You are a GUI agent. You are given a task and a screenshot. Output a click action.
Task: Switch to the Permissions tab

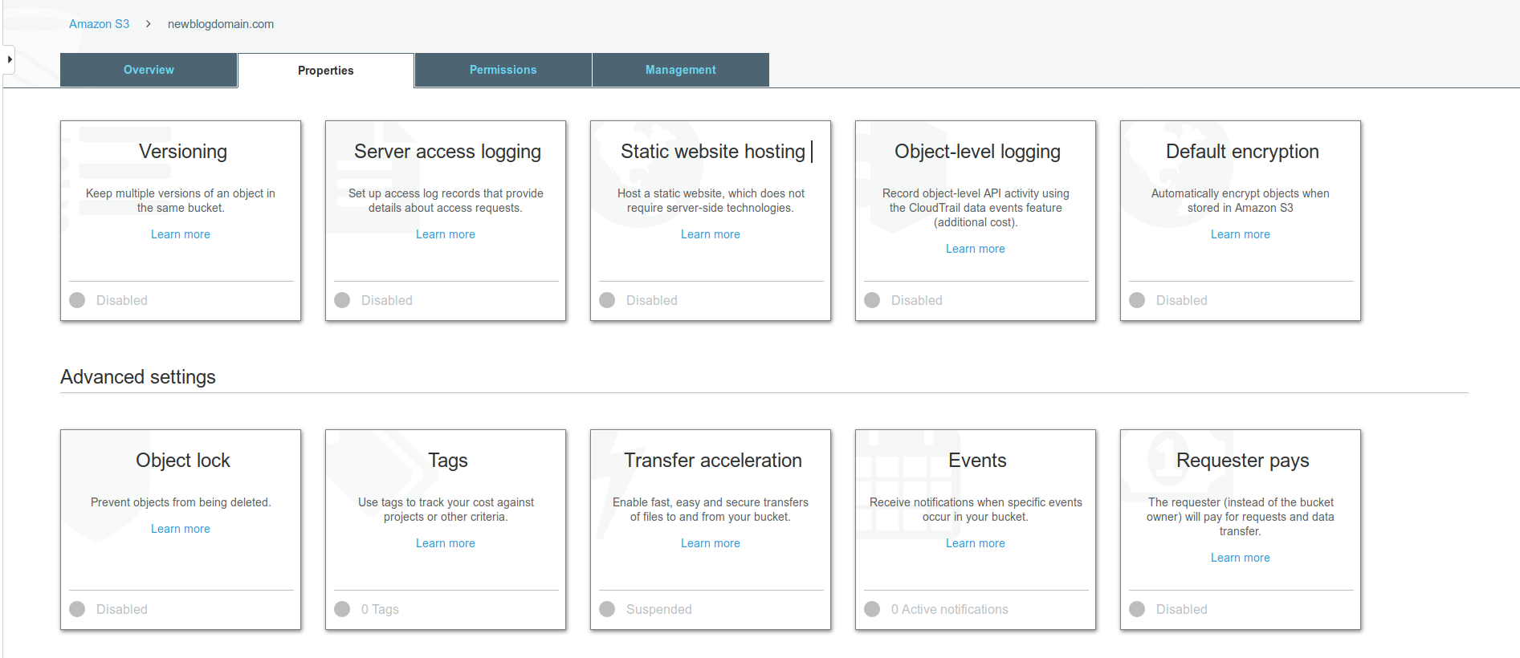click(503, 70)
